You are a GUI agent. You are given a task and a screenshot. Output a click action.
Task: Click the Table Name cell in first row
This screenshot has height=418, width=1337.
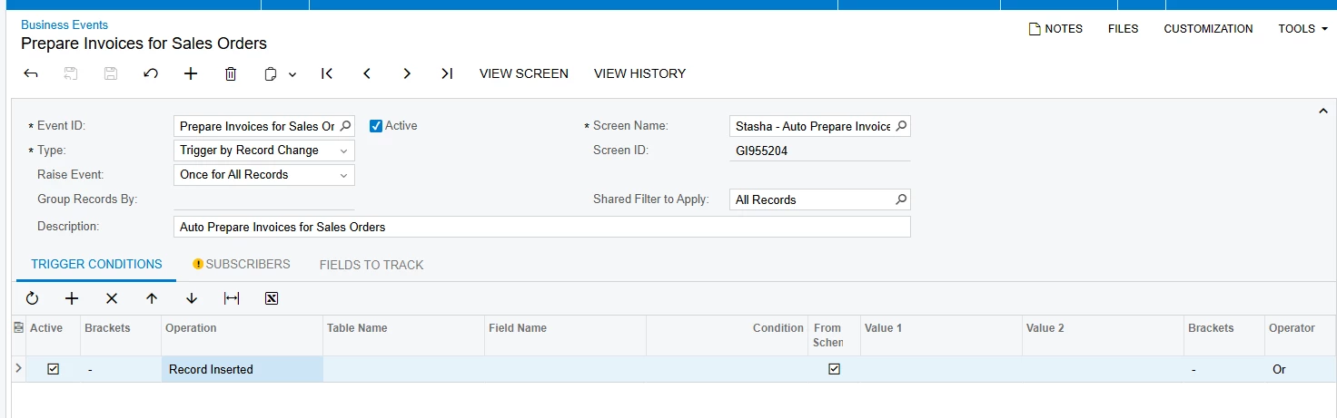click(x=404, y=369)
